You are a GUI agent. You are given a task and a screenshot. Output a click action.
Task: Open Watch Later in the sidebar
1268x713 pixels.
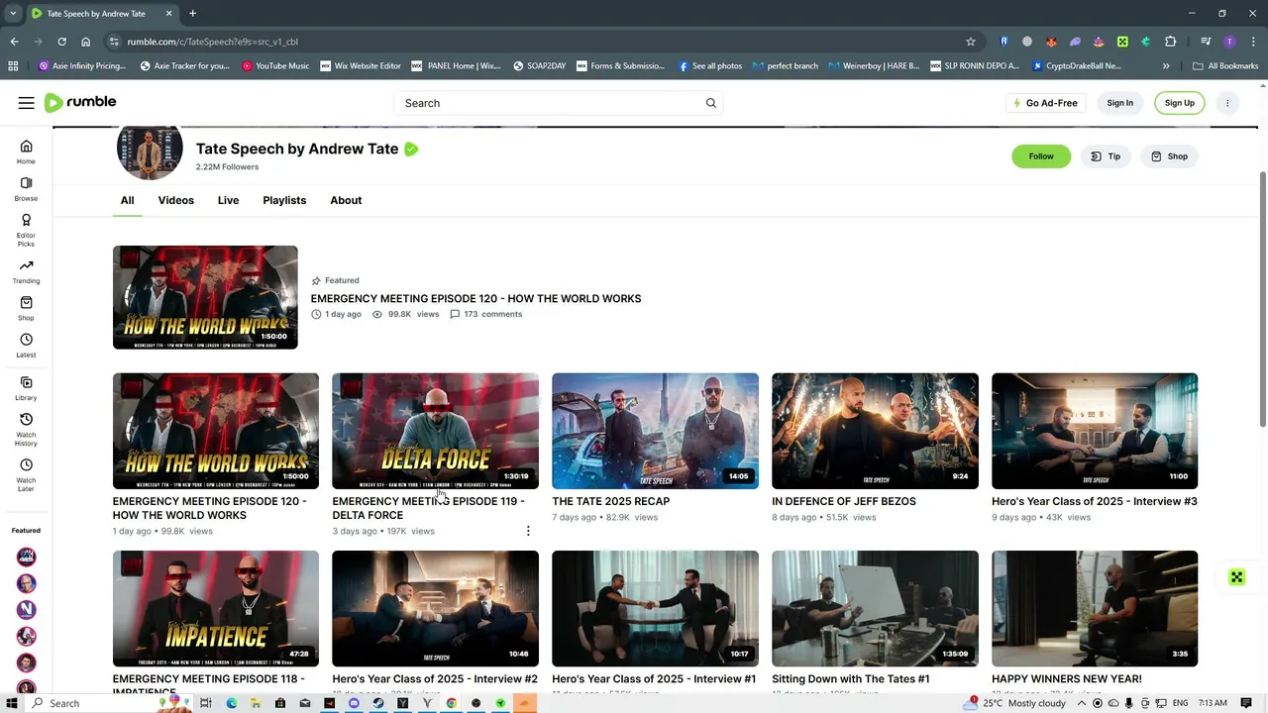click(26, 475)
